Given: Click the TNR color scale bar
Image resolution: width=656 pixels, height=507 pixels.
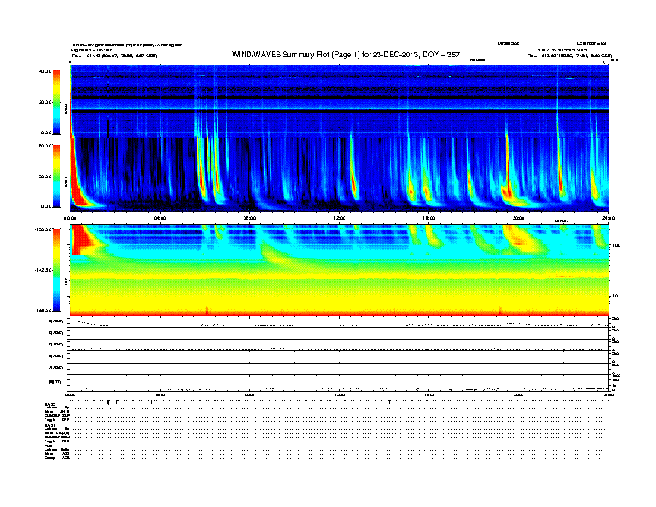Looking at the screenshot, I should tap(56, 270).
